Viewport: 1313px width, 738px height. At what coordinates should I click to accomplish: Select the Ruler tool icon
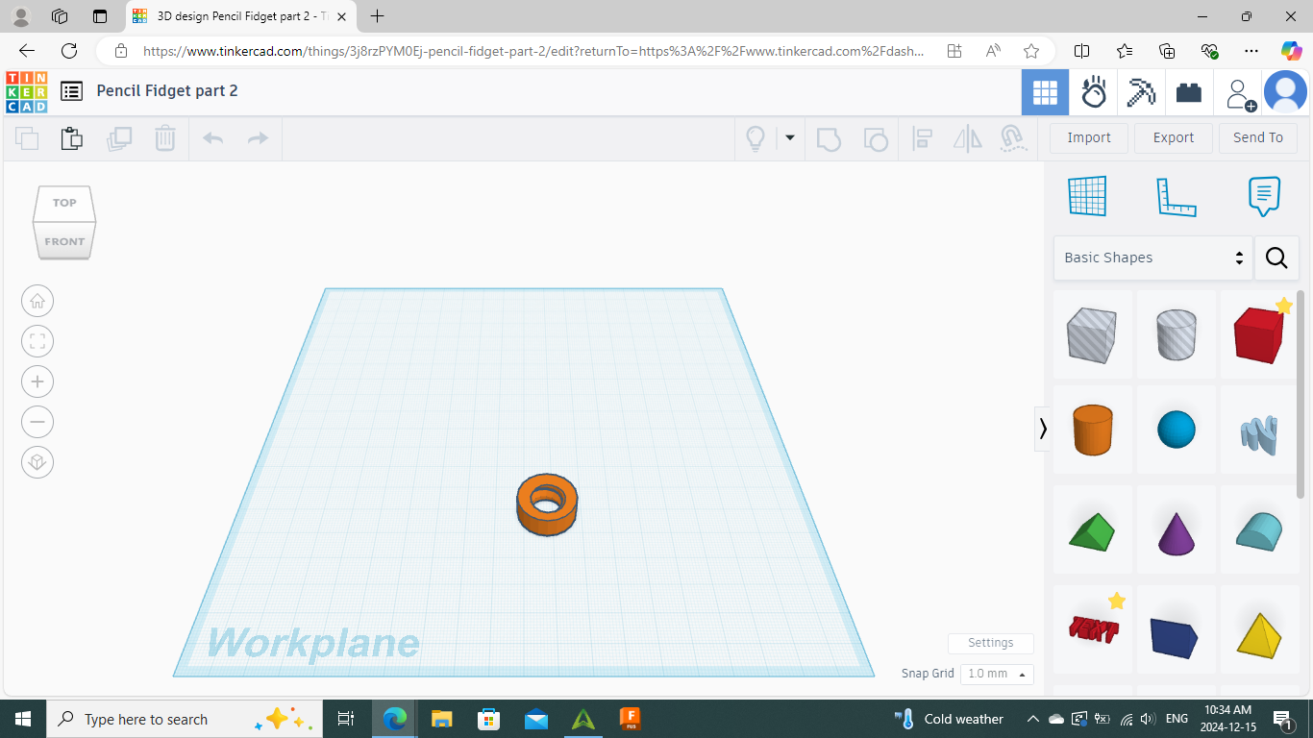[x=1176, y=196]
